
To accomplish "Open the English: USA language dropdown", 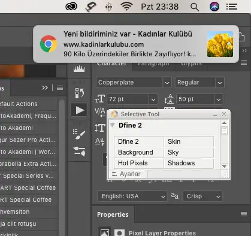I will point(132,196).
